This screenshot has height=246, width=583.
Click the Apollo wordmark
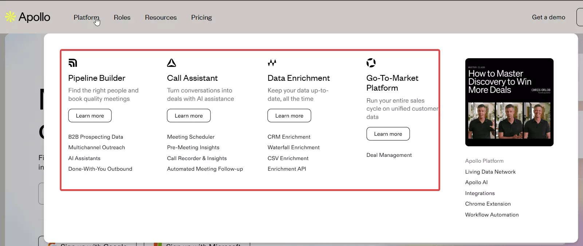pos(34,17)
